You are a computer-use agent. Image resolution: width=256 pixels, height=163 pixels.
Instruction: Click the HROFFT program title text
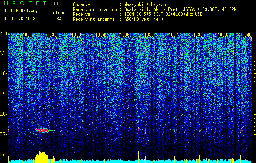pos(25,3)
